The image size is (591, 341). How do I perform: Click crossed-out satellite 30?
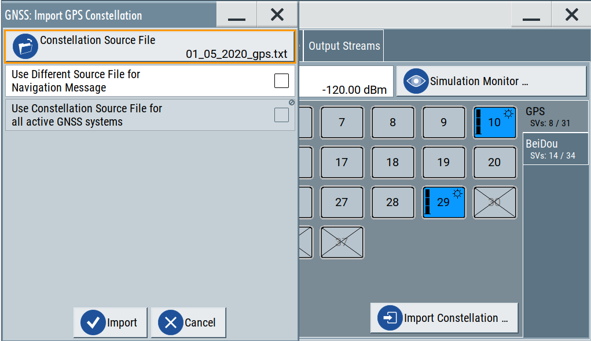[x=494, y=202]
